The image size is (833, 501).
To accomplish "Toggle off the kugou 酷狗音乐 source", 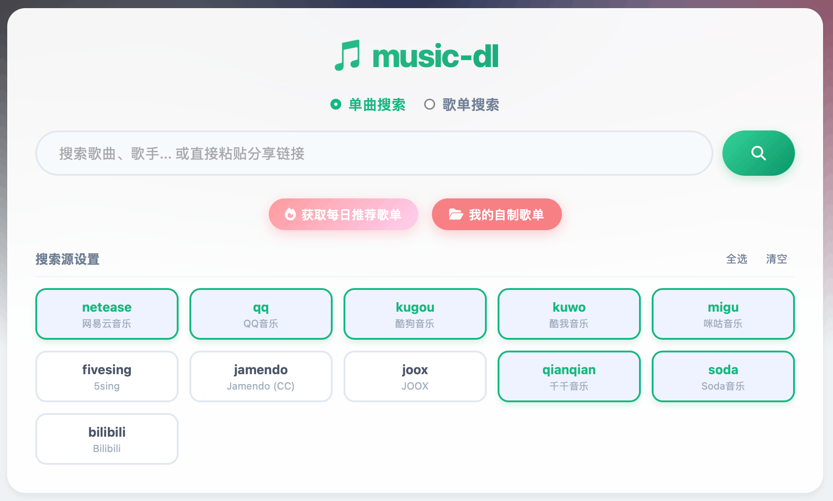I will pyautogui.click(x=415, y=314).
